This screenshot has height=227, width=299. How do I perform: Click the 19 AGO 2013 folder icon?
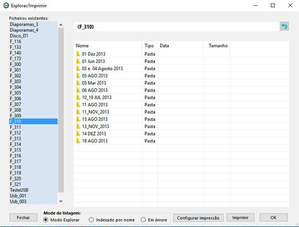point(78,141)
